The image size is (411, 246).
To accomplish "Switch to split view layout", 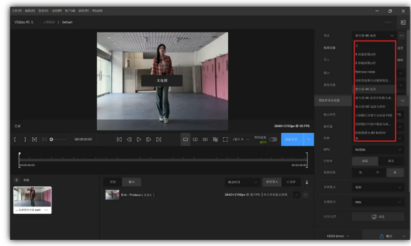I will pos(196,139).
